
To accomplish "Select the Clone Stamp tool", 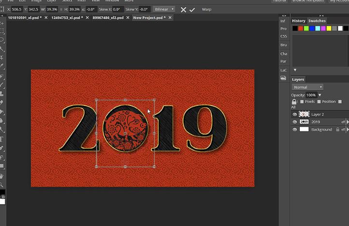I will [x=2, y=93].
